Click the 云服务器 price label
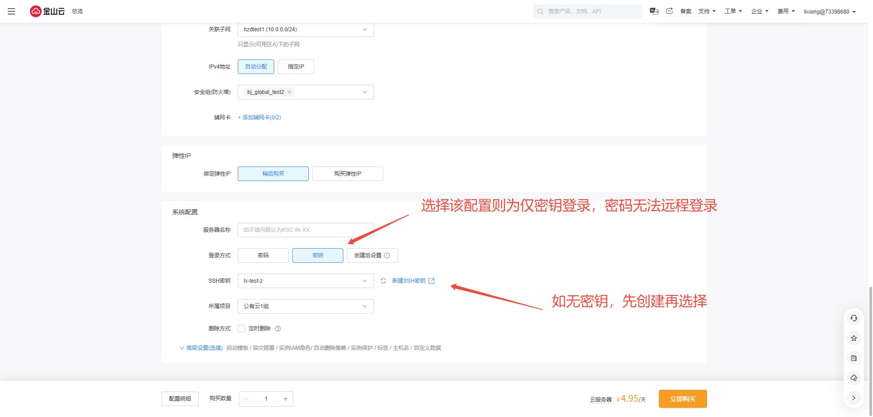The width and height of the screenshot is (873, 417). (601, 400)
